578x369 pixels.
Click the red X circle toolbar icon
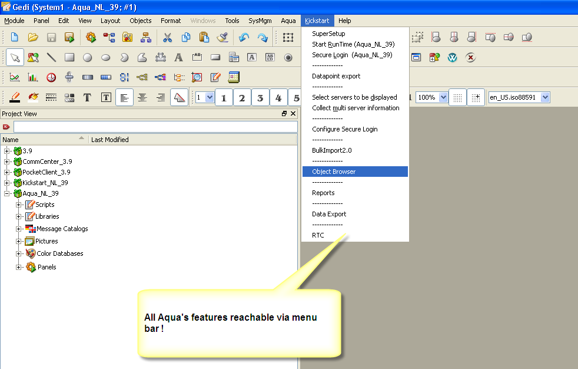pos(470,57)
